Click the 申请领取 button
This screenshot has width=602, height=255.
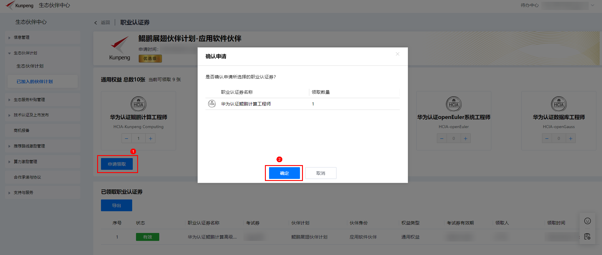click(117, 164)
